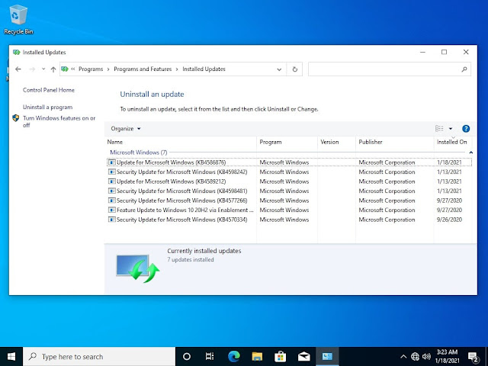The width and height of the screenshot is (488, 366).
Task: Select Programs and Features breadcrumb
Action: [143, 69]
